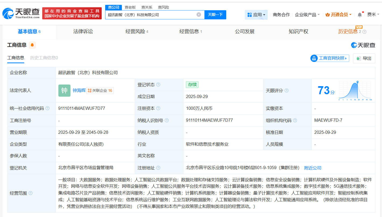Open the 附近公司 link
Viewport: 382px width, 217px height.
point(313,168)
